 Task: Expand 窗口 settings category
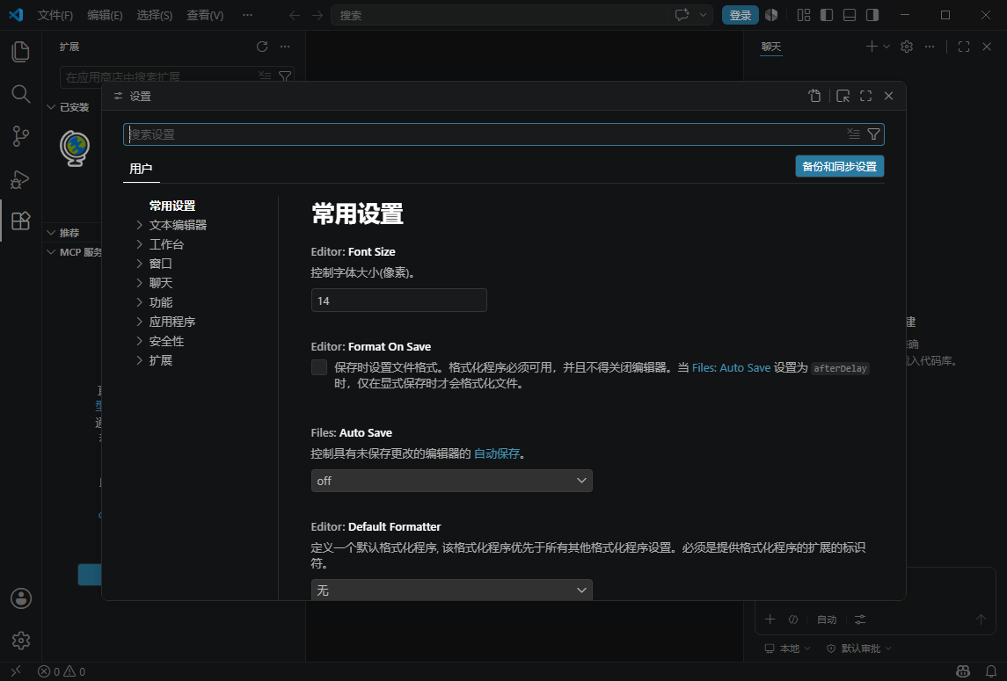pyautogui.click(x=139, y=263)
